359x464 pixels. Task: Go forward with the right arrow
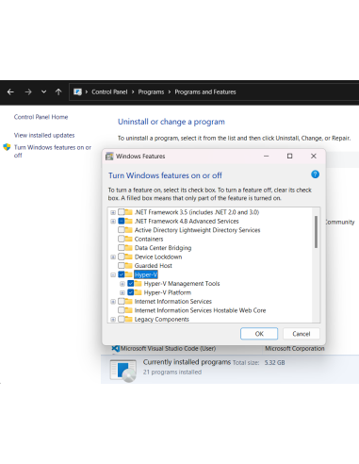coord(28,91)
